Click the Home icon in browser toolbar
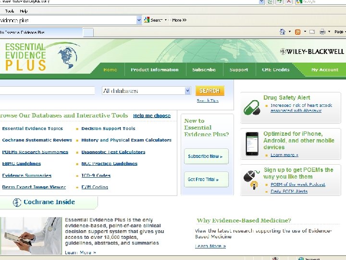This screenshot has width=346, height=260. (283, 32)
